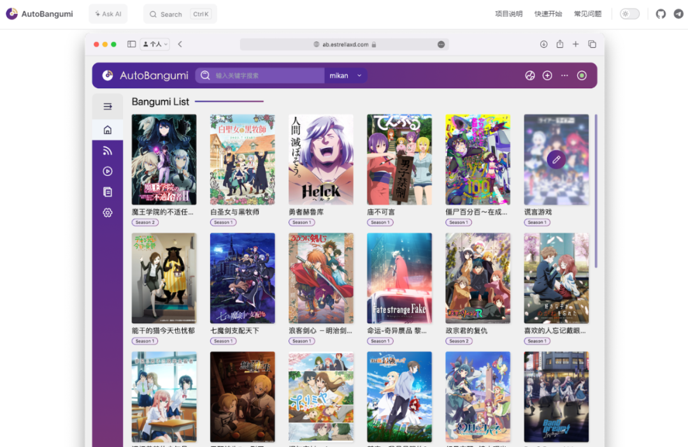Open the RSS feed sidebar icon
Viewport: 688px width, 447px height.
pyautogui.click(x=108, y=150)
